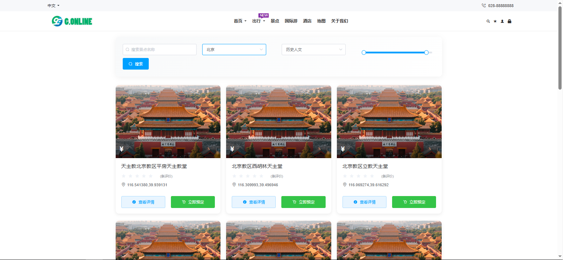Book 北京教区西胡林天主堂 now
Screen dimensions: 563x260
[303, 202]
